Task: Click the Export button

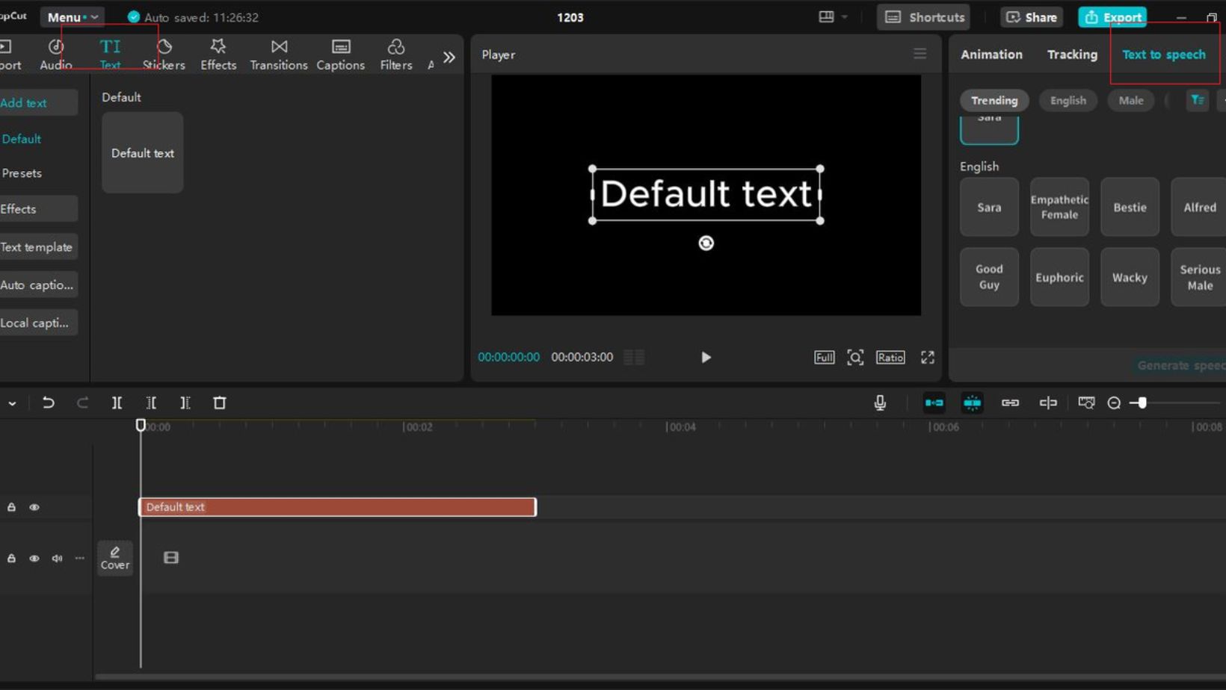Action: click(x=1112, y=17)
